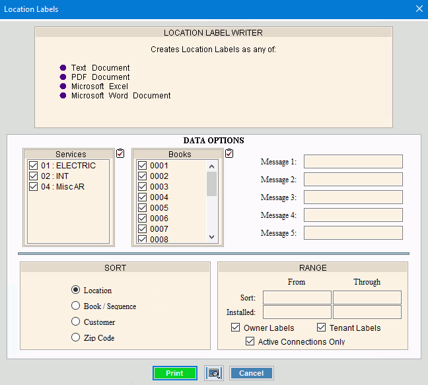Focus the Sort From range field
Image resolution: width=428 pixels, height=385 pixels.
coord(297,297)
